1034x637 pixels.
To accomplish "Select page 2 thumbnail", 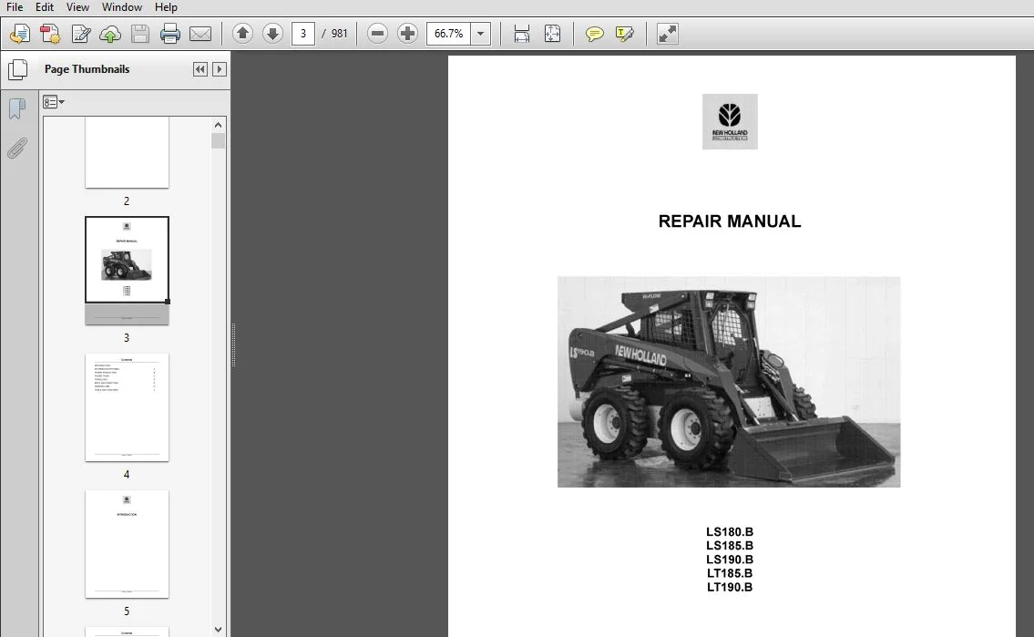I will pyautogui.click(x=127, y=152).
